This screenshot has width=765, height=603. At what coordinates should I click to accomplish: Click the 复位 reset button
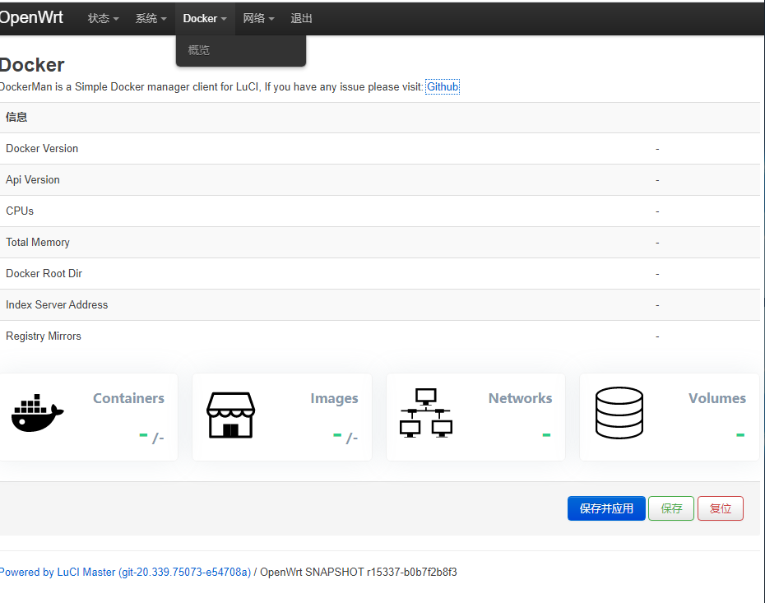(x=720, y=508)
